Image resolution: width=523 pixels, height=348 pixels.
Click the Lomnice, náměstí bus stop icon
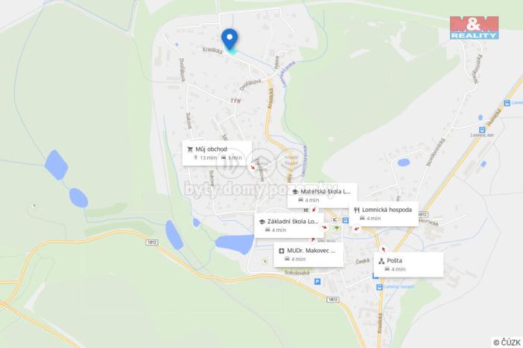tap(379, 287)
